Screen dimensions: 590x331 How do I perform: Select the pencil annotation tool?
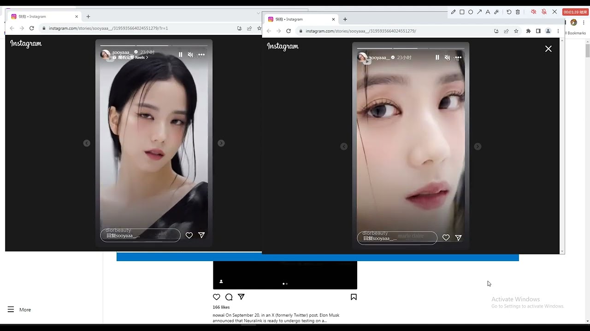[453, 12]
